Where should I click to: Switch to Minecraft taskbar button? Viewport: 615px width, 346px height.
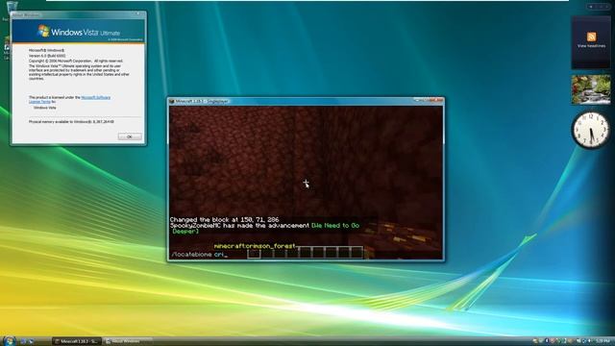77,341
